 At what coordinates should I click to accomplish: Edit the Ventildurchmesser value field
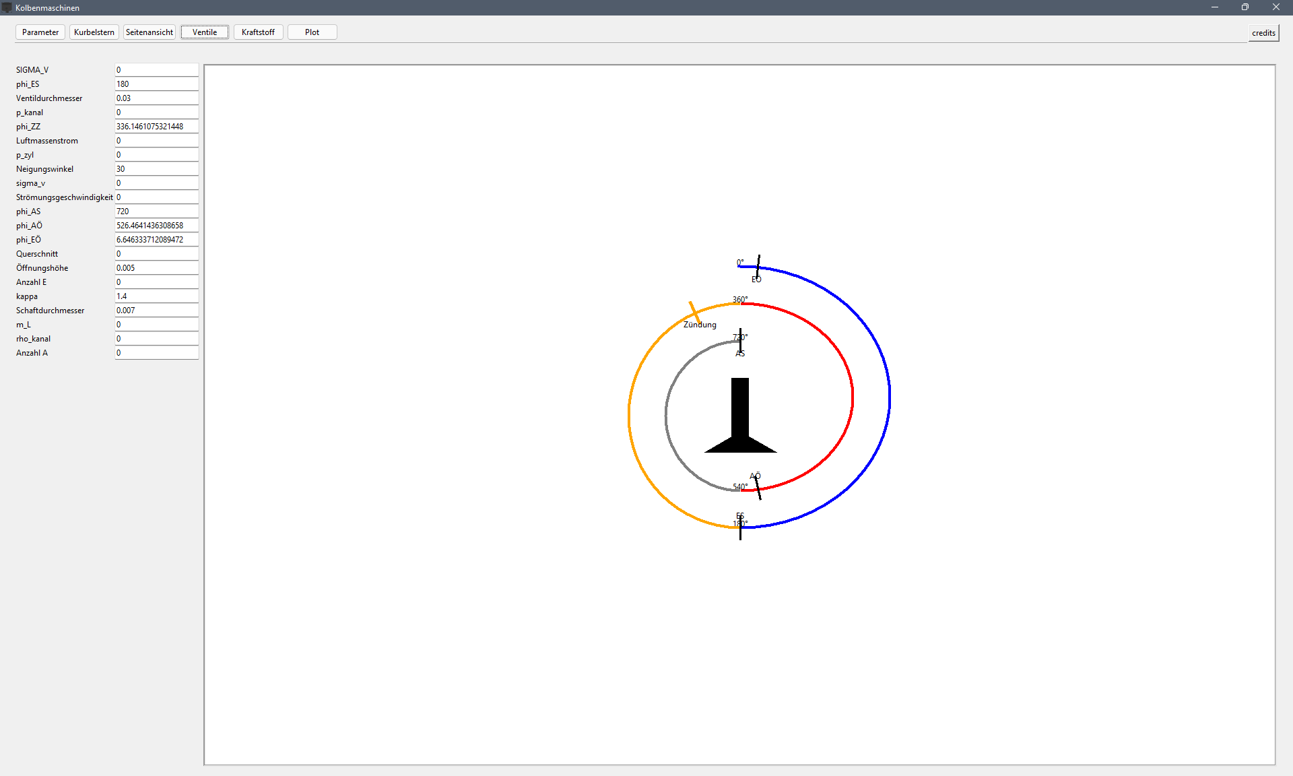point(156,98)
